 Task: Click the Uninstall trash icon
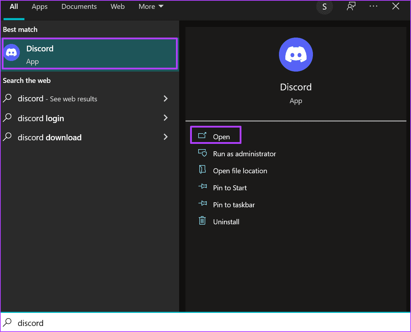point(202,221)
